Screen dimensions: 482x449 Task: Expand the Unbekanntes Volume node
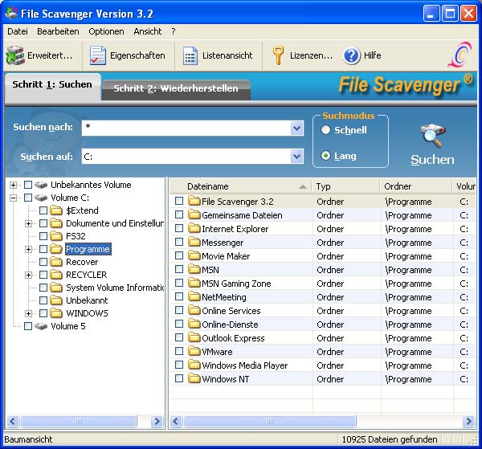[13, 185]
